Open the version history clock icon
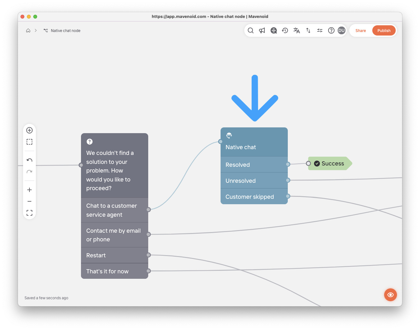 coord(285,30)
